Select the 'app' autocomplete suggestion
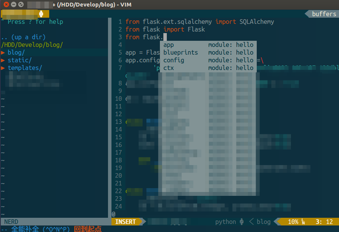The width and height of the screenshot is (339, 232). click(x=168, y=45)
